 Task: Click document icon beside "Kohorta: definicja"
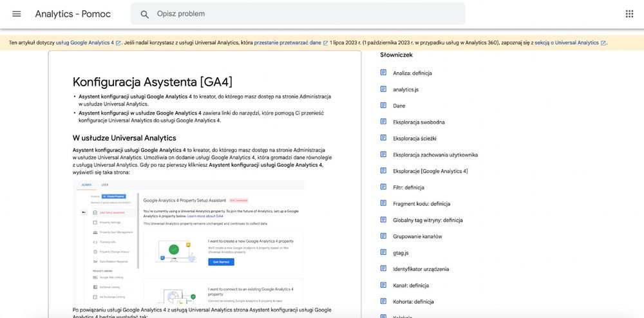[383, 301]
